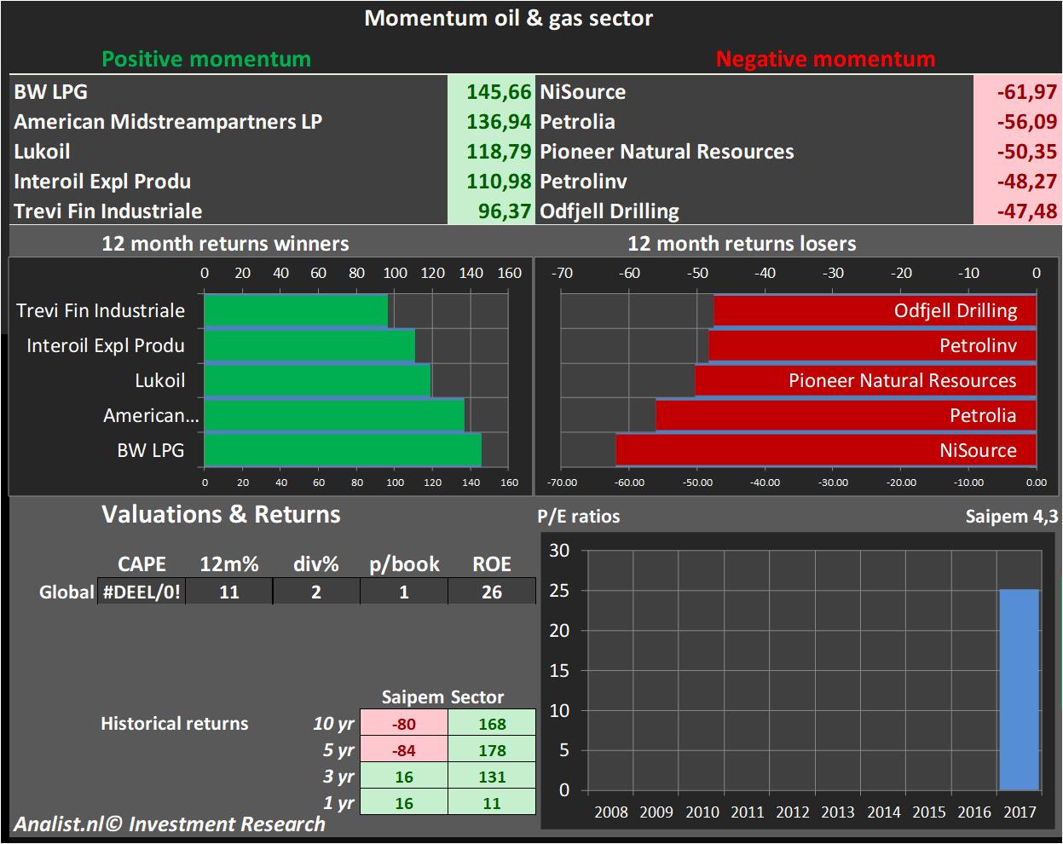Screen dimensions: 1063x844
Task: Select the green Lukoil bar in winners chart
Action: pos(317,380)
